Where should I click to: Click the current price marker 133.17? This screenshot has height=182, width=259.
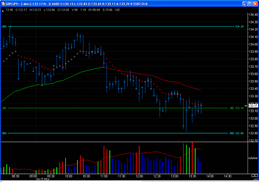[253, 106]
